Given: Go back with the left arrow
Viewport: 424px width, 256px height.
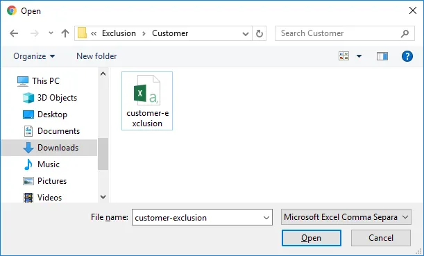Looking at the screenshot, I should tap(14, 33).
